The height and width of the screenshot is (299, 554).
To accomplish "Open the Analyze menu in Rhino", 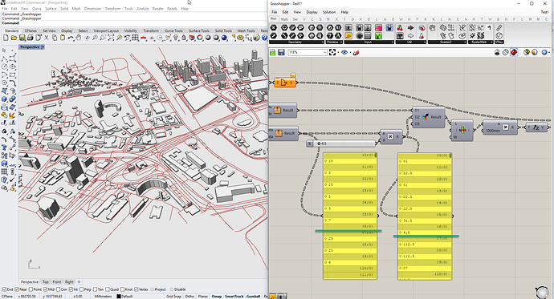I will pyautogui.click(x=142, y=9).
